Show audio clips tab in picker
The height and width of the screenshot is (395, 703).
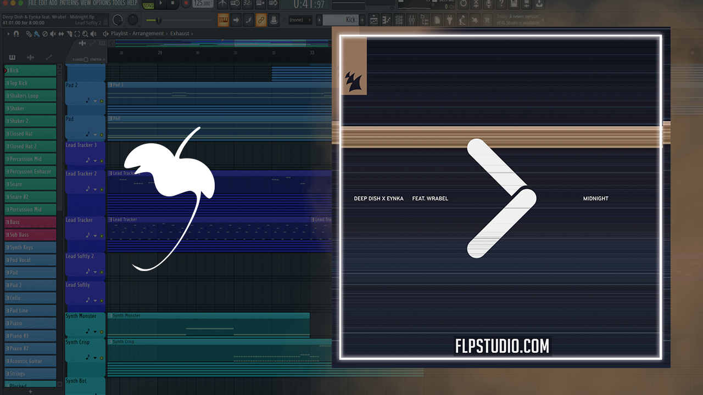point(30,57)
